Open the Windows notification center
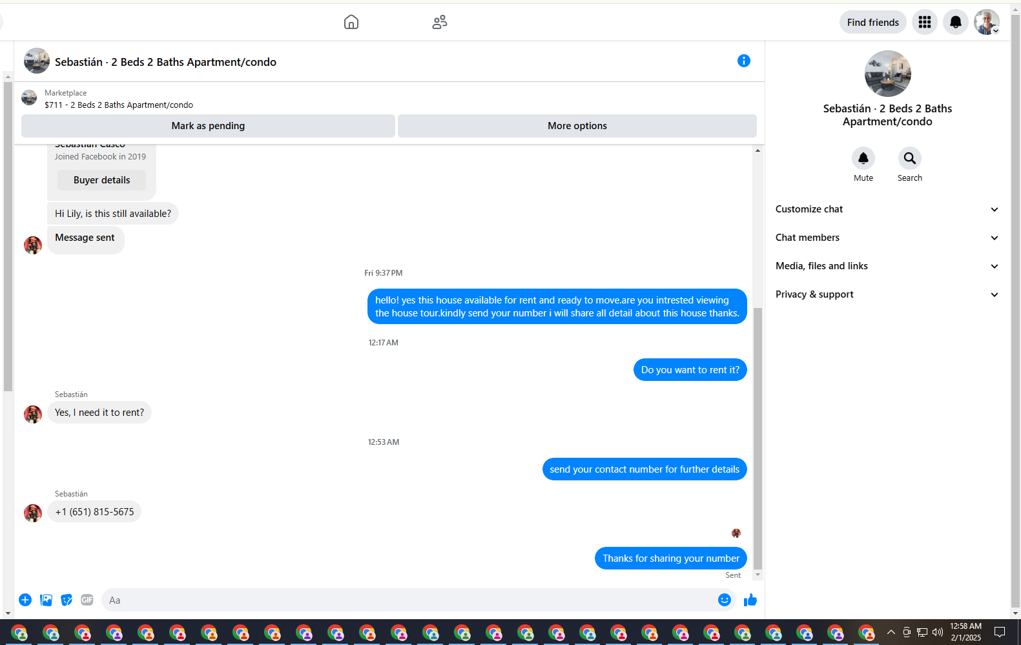 point(1000,632)
